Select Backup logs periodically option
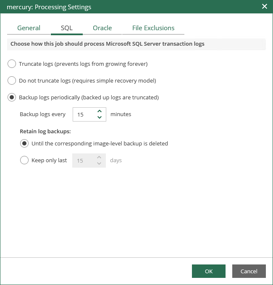The height and width of the screenshot is (285, 273). tap(12, 97)
